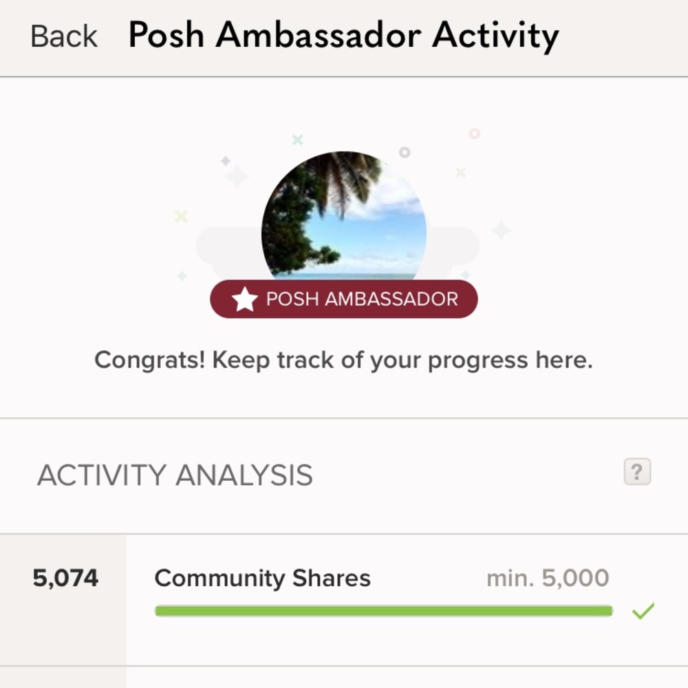Open the Posh Ambassador Activity title
The height and width of the screenshot is (688, 688).
344,35
